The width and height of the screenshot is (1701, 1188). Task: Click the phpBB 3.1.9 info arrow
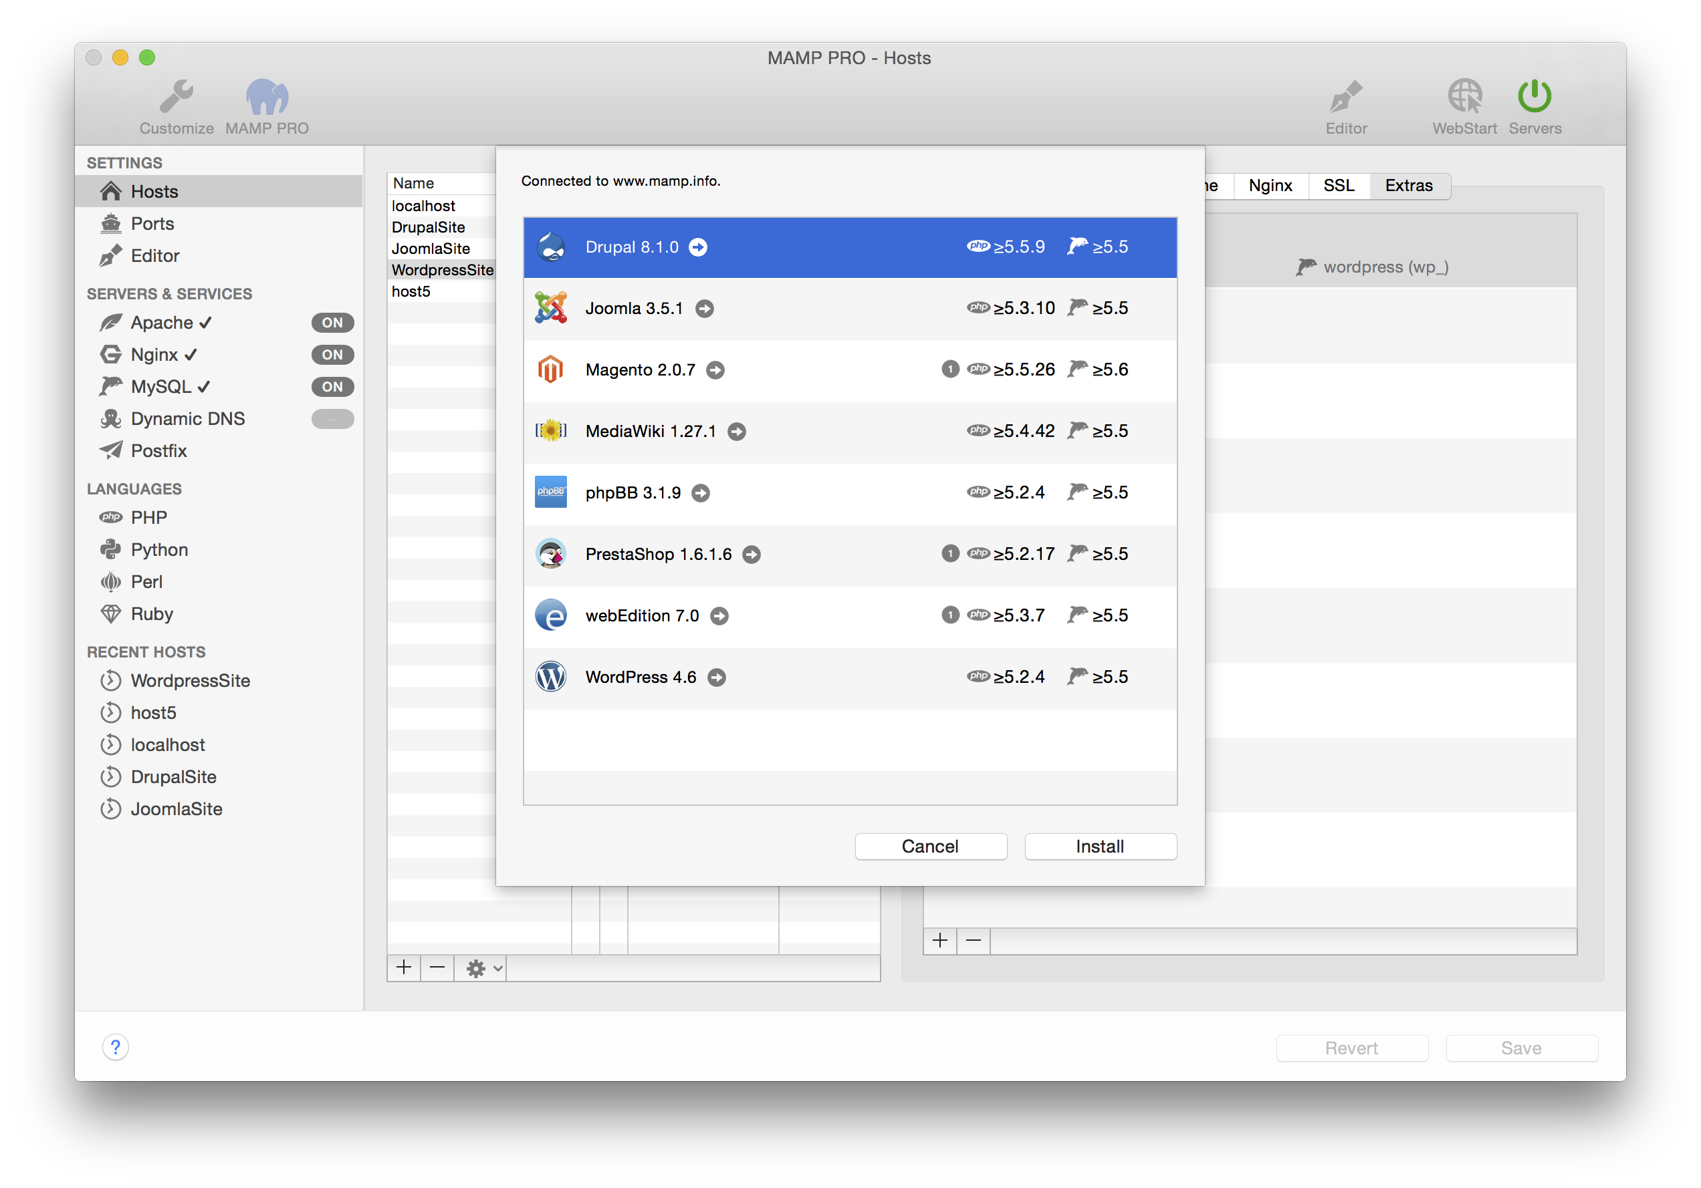tap(701, 493)
